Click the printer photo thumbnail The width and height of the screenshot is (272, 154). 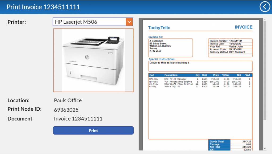pos(93,60)
